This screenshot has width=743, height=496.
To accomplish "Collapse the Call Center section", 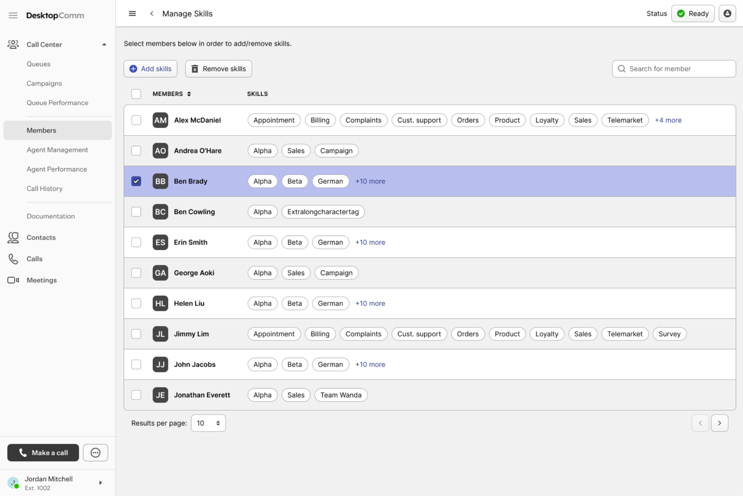I will tap(104, 44).
